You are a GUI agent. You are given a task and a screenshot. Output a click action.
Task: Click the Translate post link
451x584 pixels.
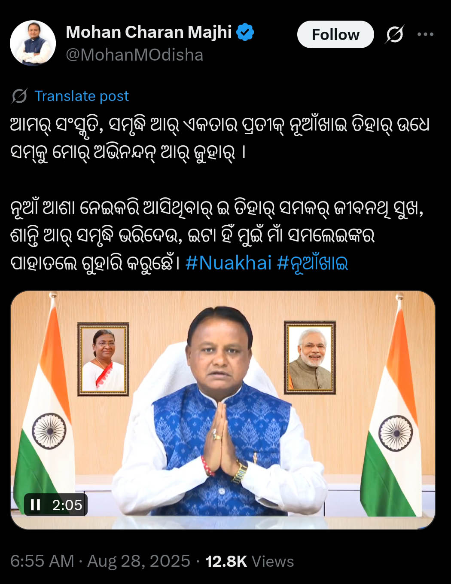point(82,96)
